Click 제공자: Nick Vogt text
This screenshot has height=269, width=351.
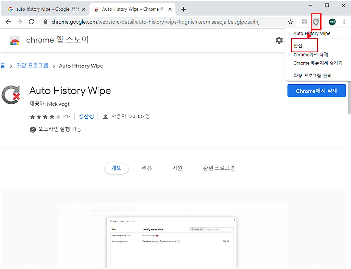coord(49,104)
